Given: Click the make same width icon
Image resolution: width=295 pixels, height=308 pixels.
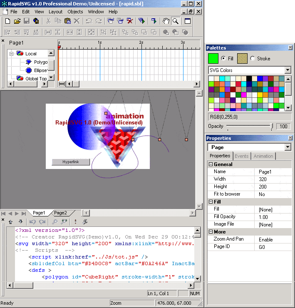Looking at the screenshot, I should tap(70, 32).
